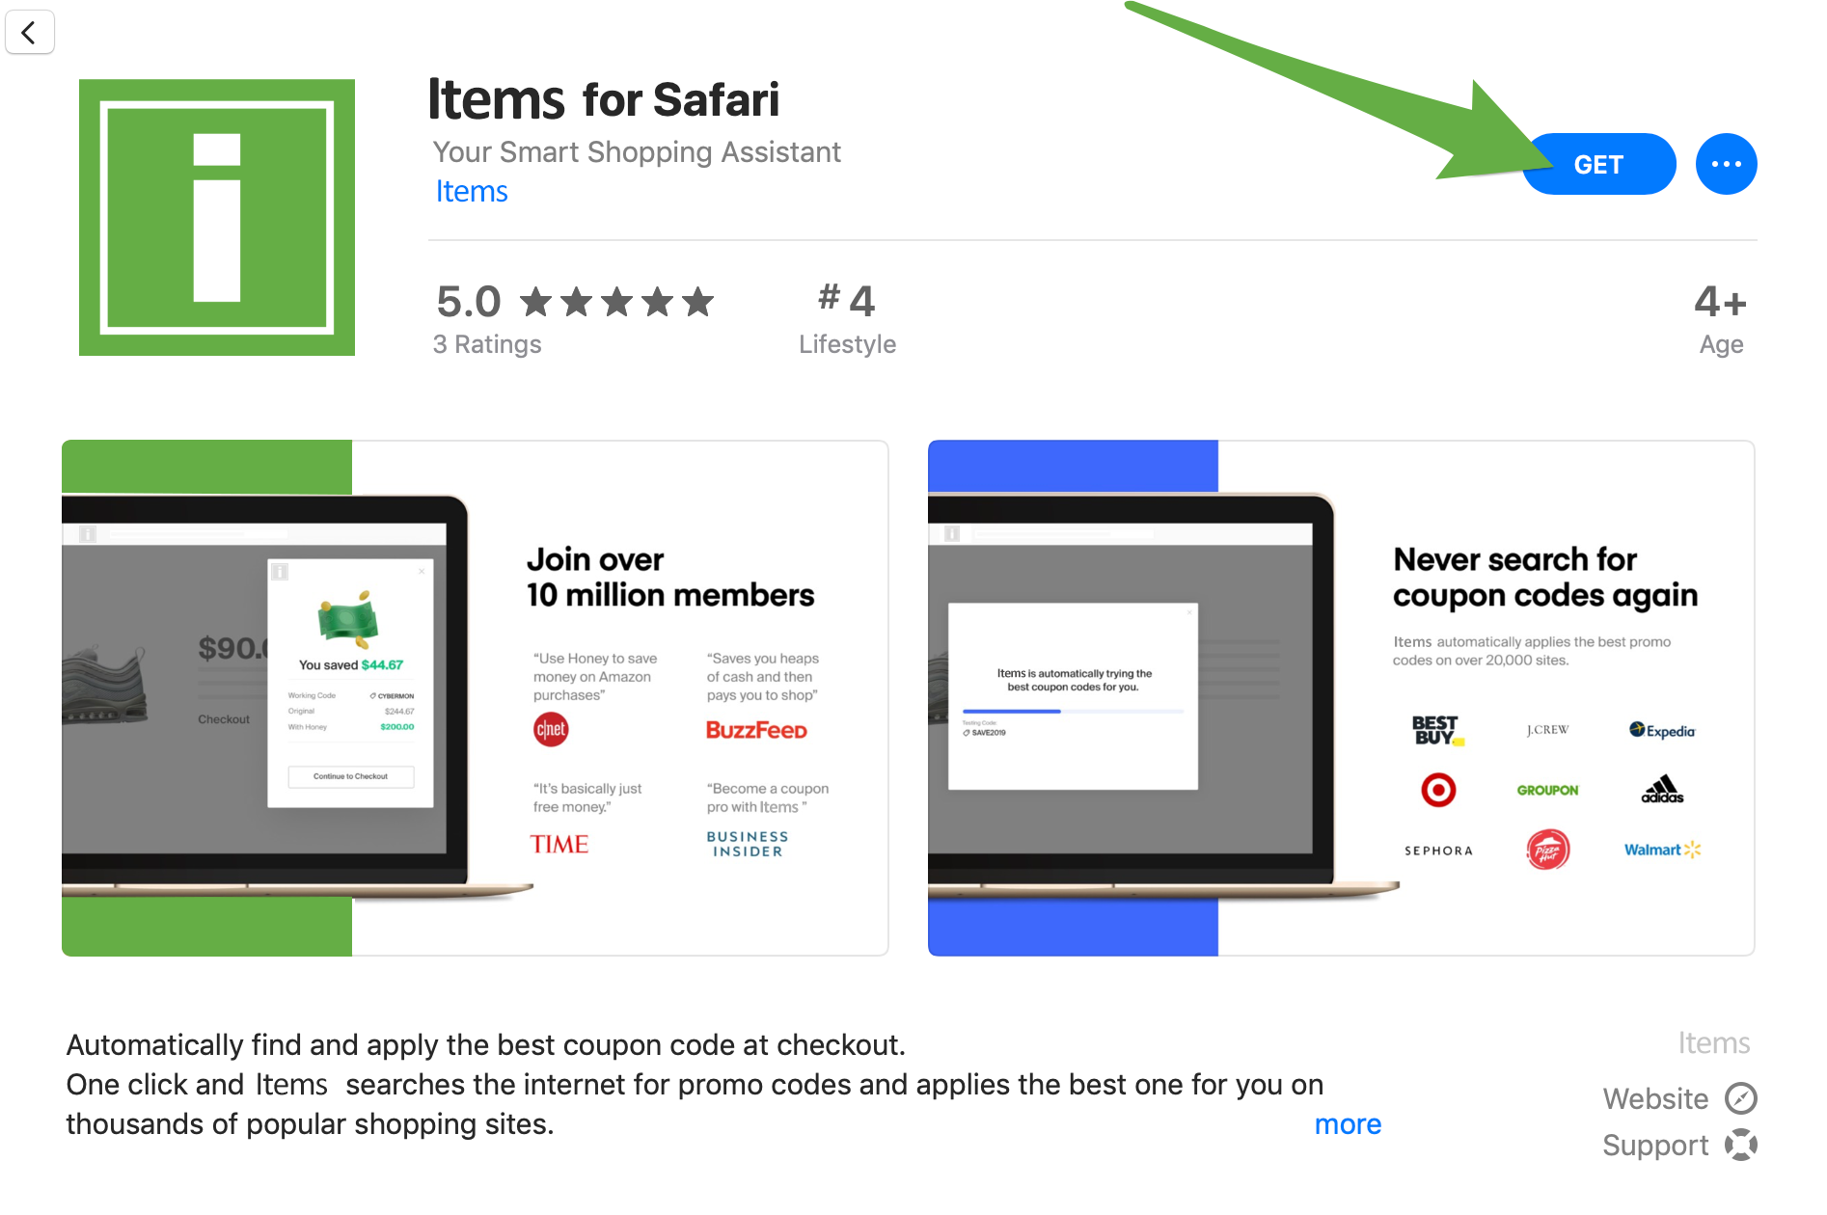Open the Website link text

1655,1098
